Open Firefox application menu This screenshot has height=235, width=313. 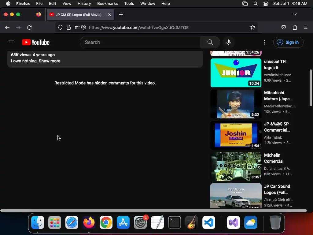tap(306, 27)
